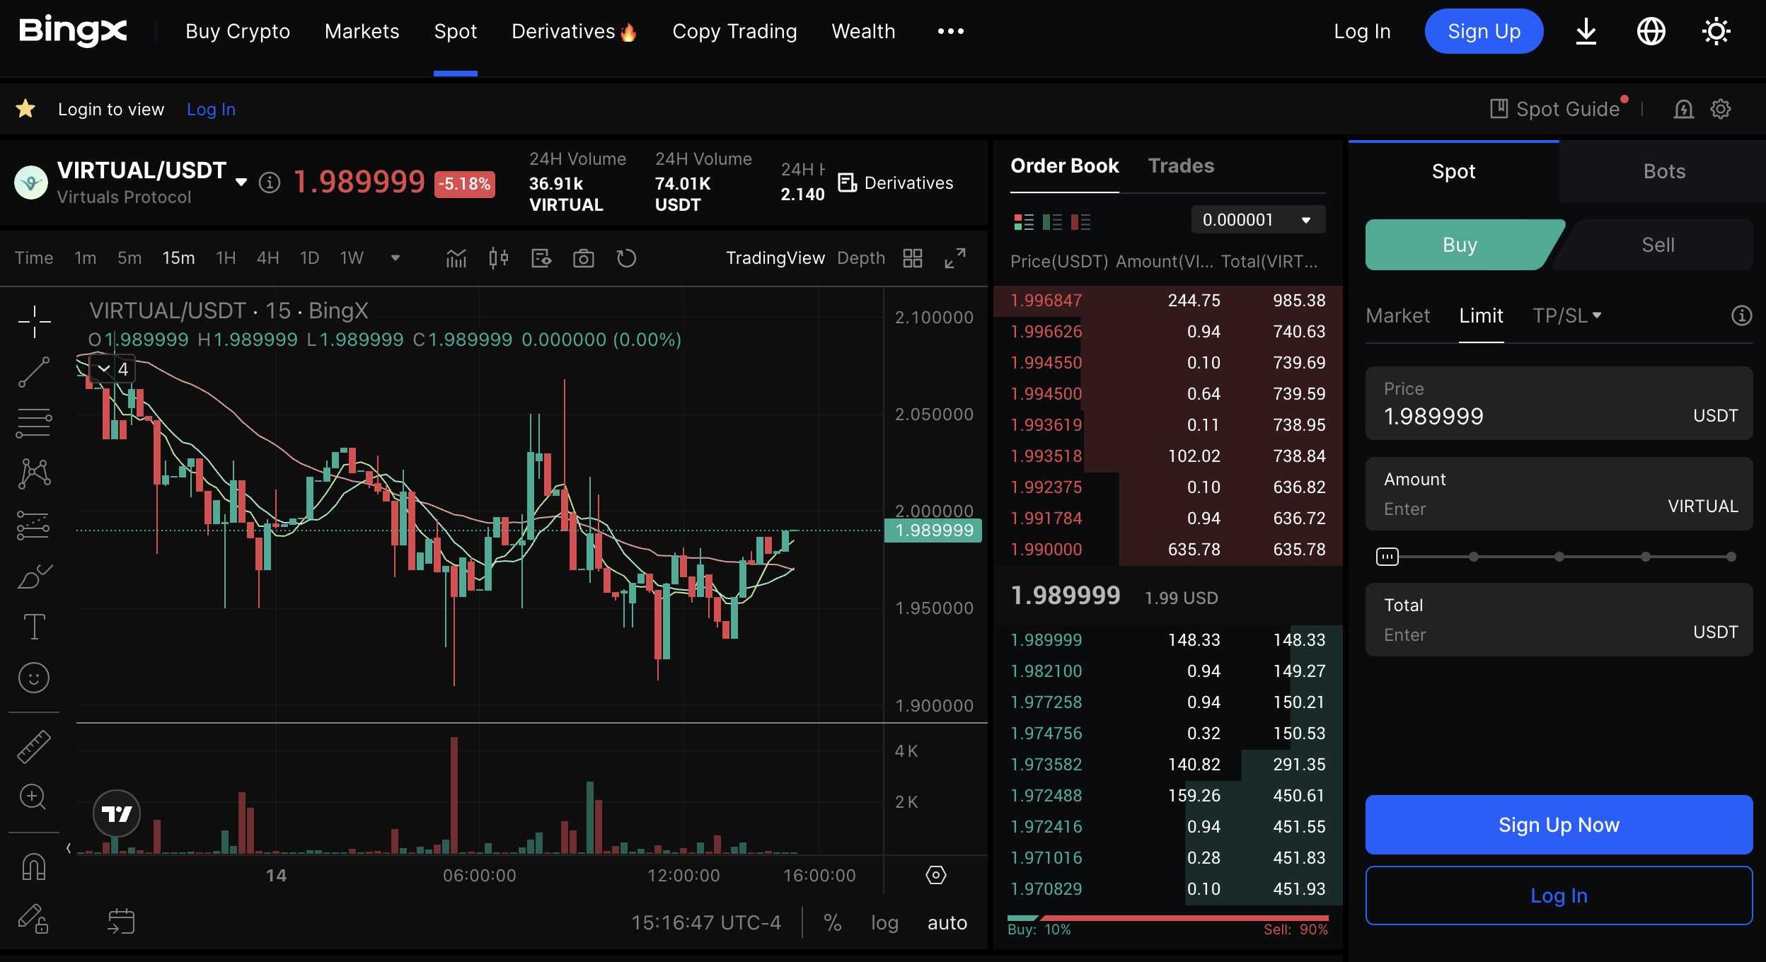Toggle percent scale on chart

tap(833, 922)
